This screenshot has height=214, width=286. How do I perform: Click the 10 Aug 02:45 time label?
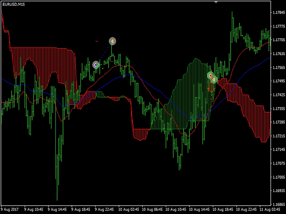[129, 210]
